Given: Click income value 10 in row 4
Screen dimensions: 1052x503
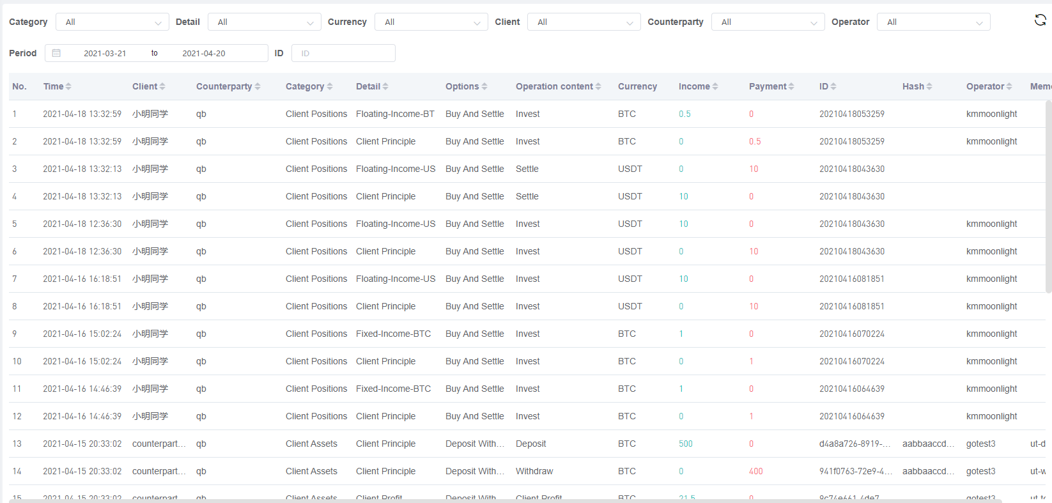Looking at the screenshot, I should [x=683, y=196].
